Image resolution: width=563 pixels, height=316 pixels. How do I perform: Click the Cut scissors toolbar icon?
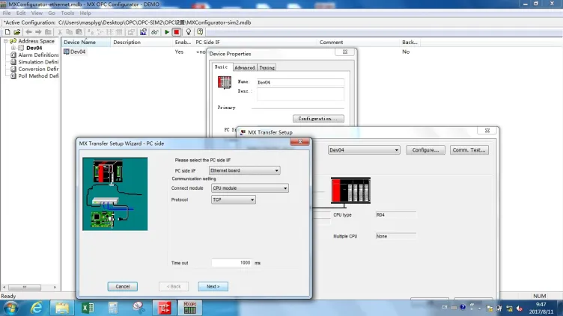60,32
